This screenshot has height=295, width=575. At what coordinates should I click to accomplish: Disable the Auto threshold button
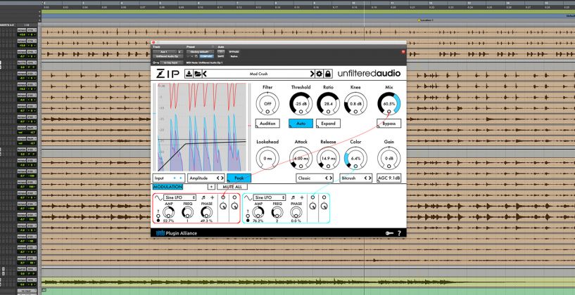[301, 124]
